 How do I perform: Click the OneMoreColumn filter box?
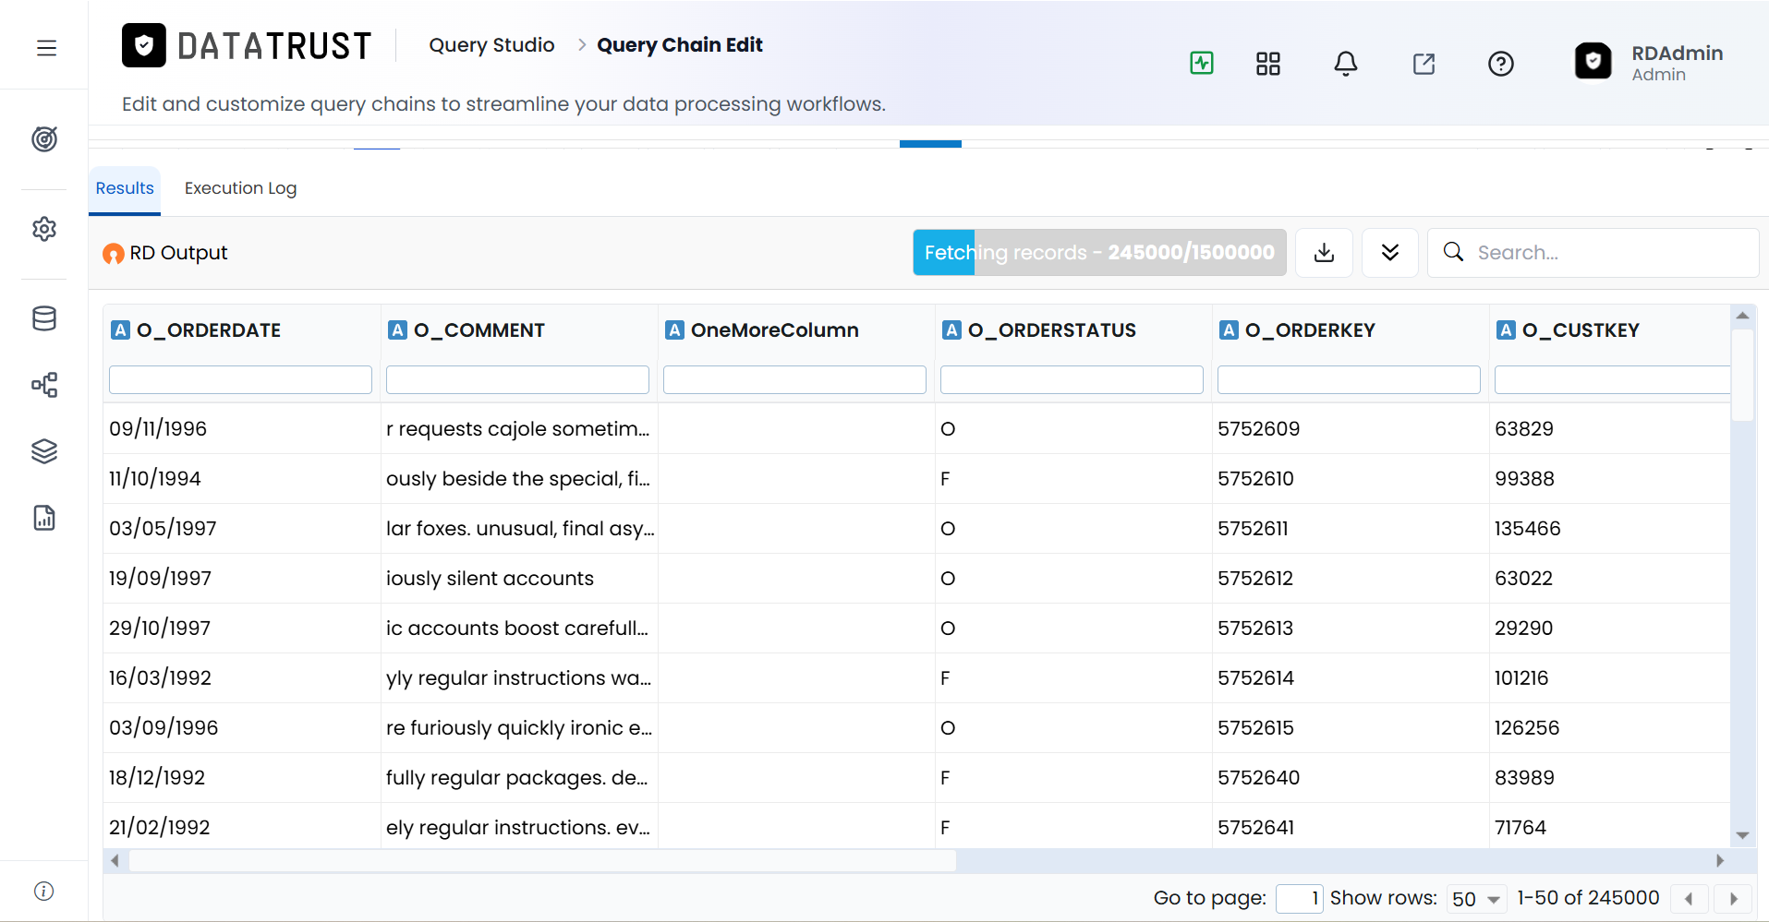click(x=794, y=380)
